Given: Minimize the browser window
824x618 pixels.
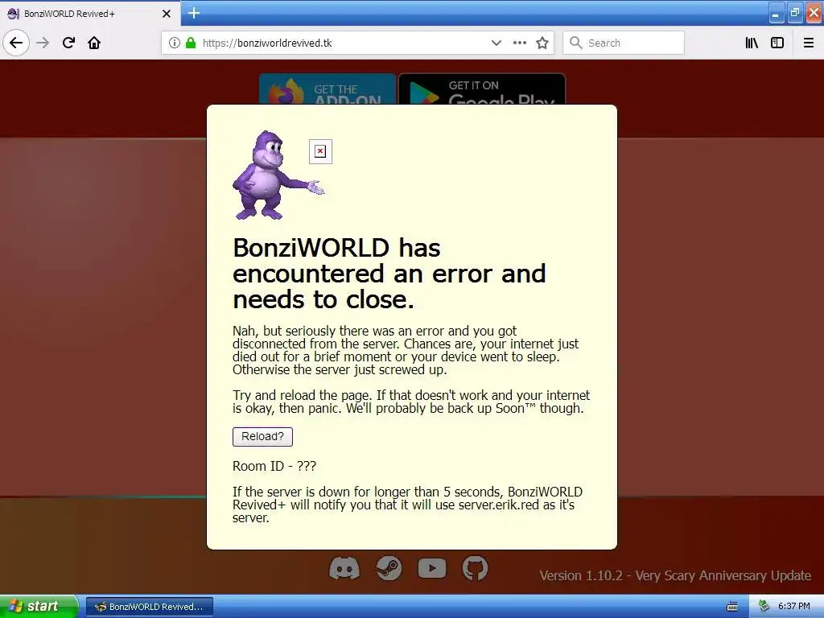Looking at the screenshot, I should coord(777,13).
